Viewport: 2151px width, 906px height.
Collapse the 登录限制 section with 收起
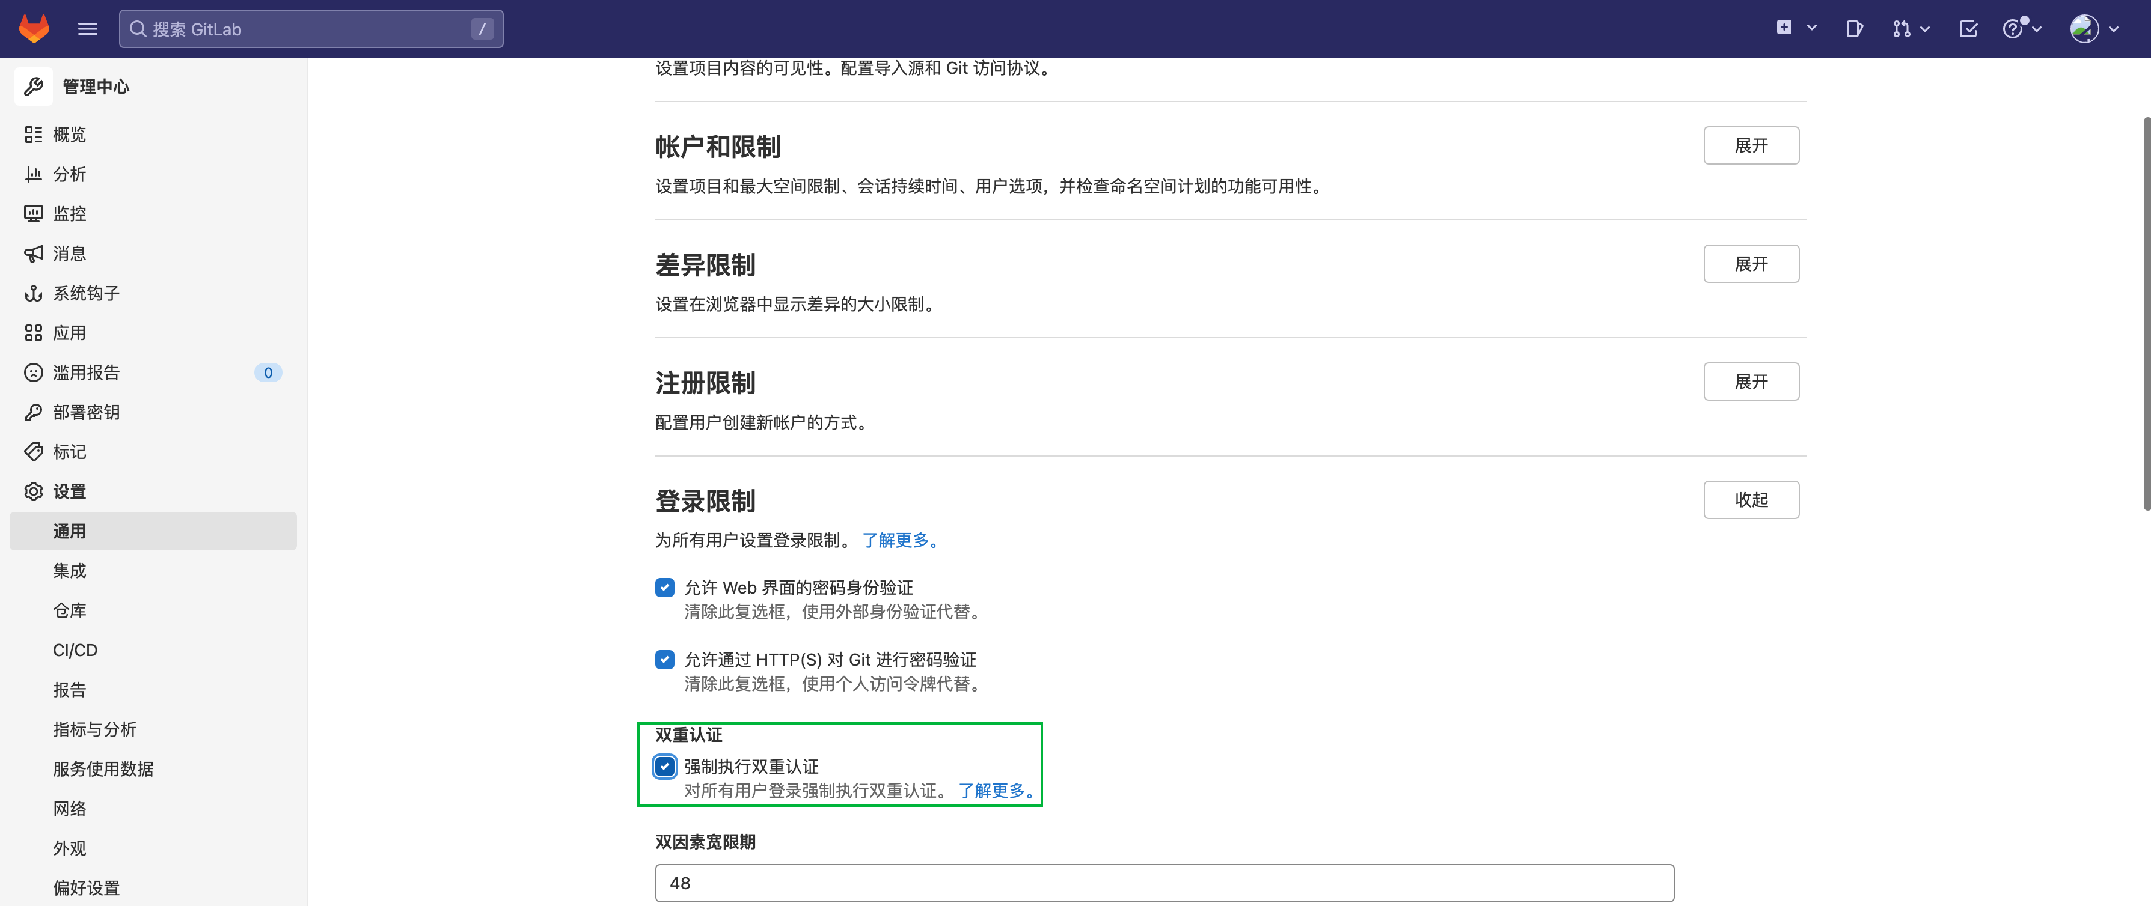point(1751,500)
